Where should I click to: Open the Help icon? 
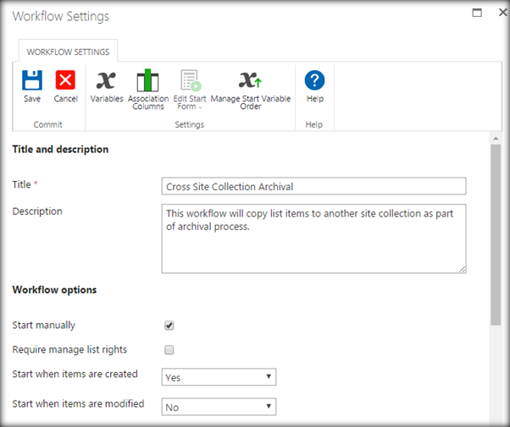[x=315, y=80]
